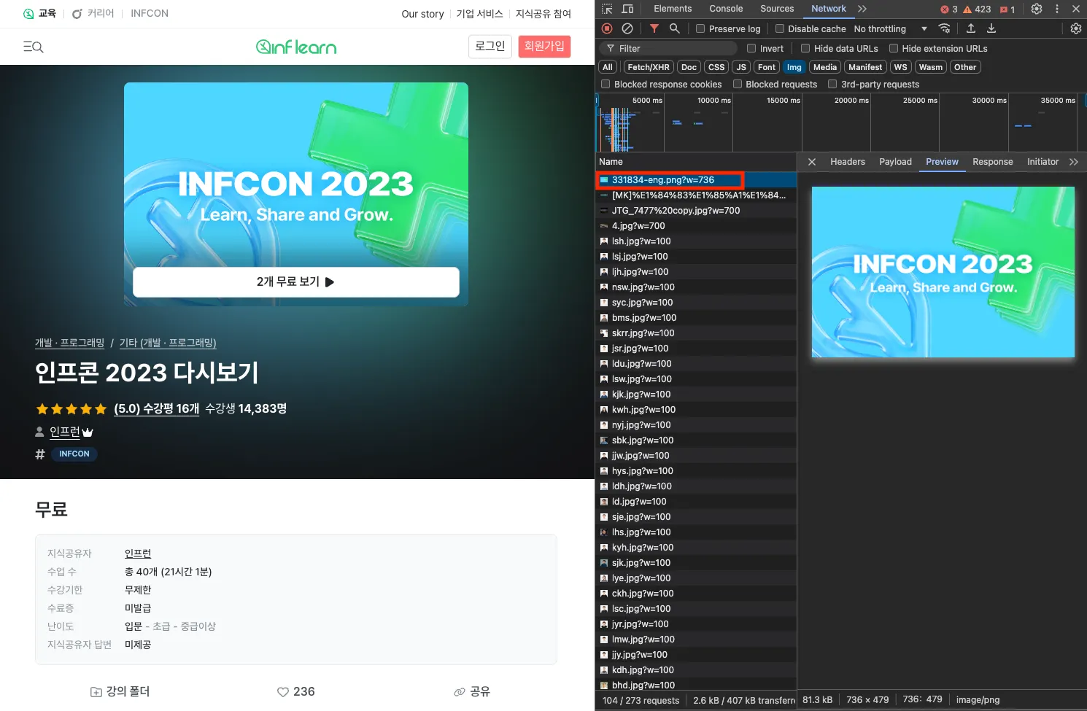Expand more request detail tabs chevron
This screenshot has height=711, width=1087.
tap(1074, 162)
